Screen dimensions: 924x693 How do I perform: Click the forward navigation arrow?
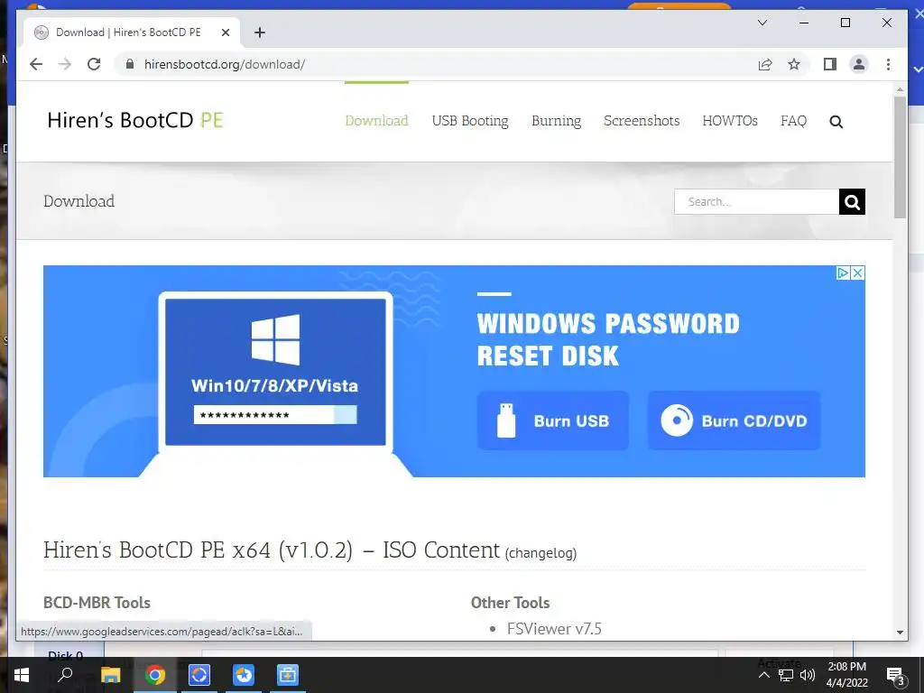(x=65, y=64)
